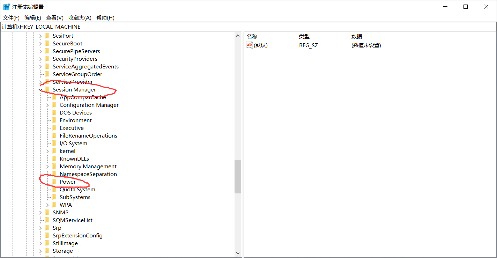Open the 编辑(E) menu
This screenshot has width=497, height=258.
(33, 17)
